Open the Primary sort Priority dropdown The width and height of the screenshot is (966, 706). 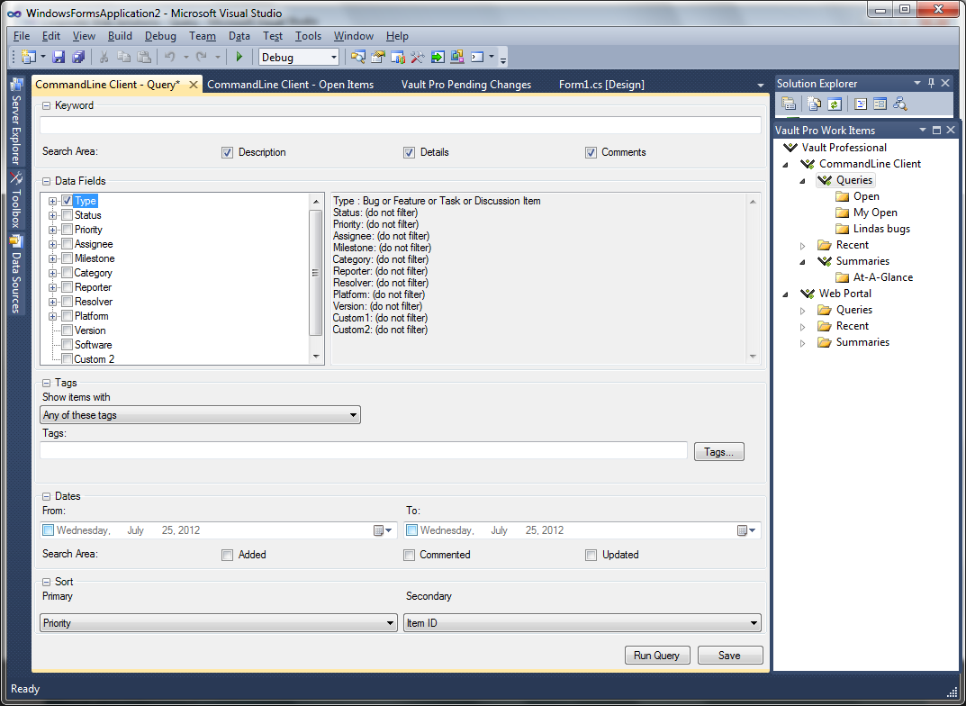coord(218,623)
